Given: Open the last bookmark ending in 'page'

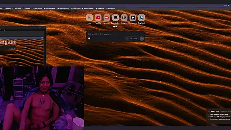Looking at the screenshot, I should coord(110,9).
